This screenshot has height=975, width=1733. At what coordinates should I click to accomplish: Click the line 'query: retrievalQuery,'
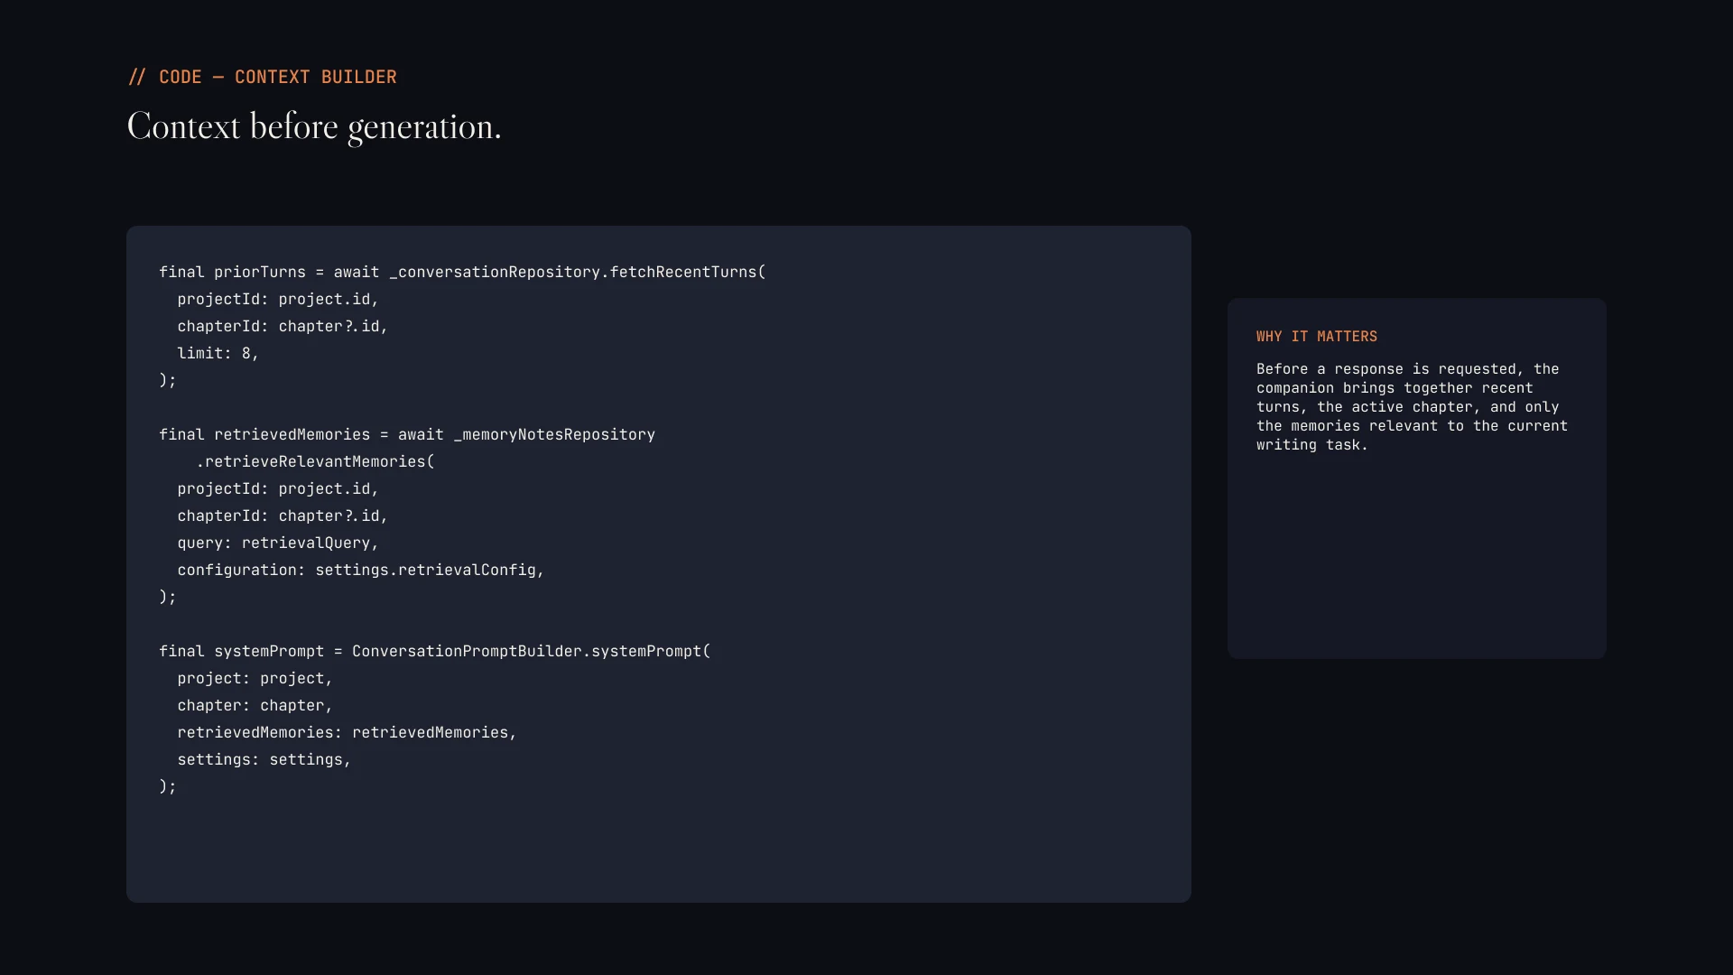(x=278, y=543)
